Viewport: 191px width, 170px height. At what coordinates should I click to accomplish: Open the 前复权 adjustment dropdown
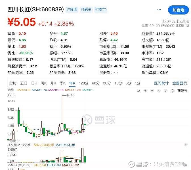[182, 91]
